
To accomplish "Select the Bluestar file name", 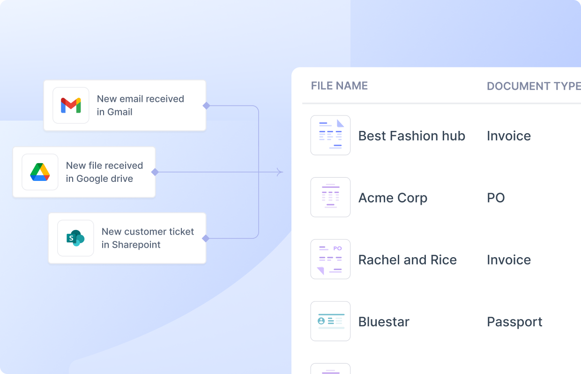I will click(x=384, y=322).
